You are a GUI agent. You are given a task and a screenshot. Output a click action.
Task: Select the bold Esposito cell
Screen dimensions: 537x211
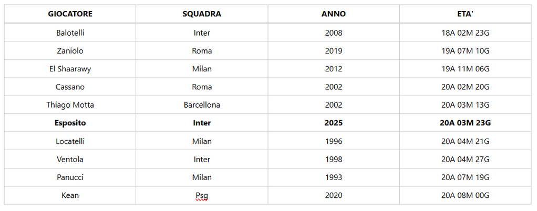click(70, 123)
